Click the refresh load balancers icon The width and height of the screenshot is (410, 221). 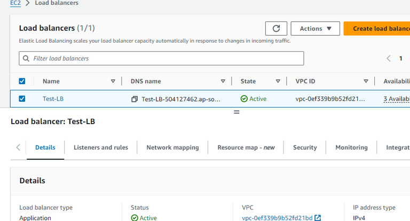coord(276,29)
